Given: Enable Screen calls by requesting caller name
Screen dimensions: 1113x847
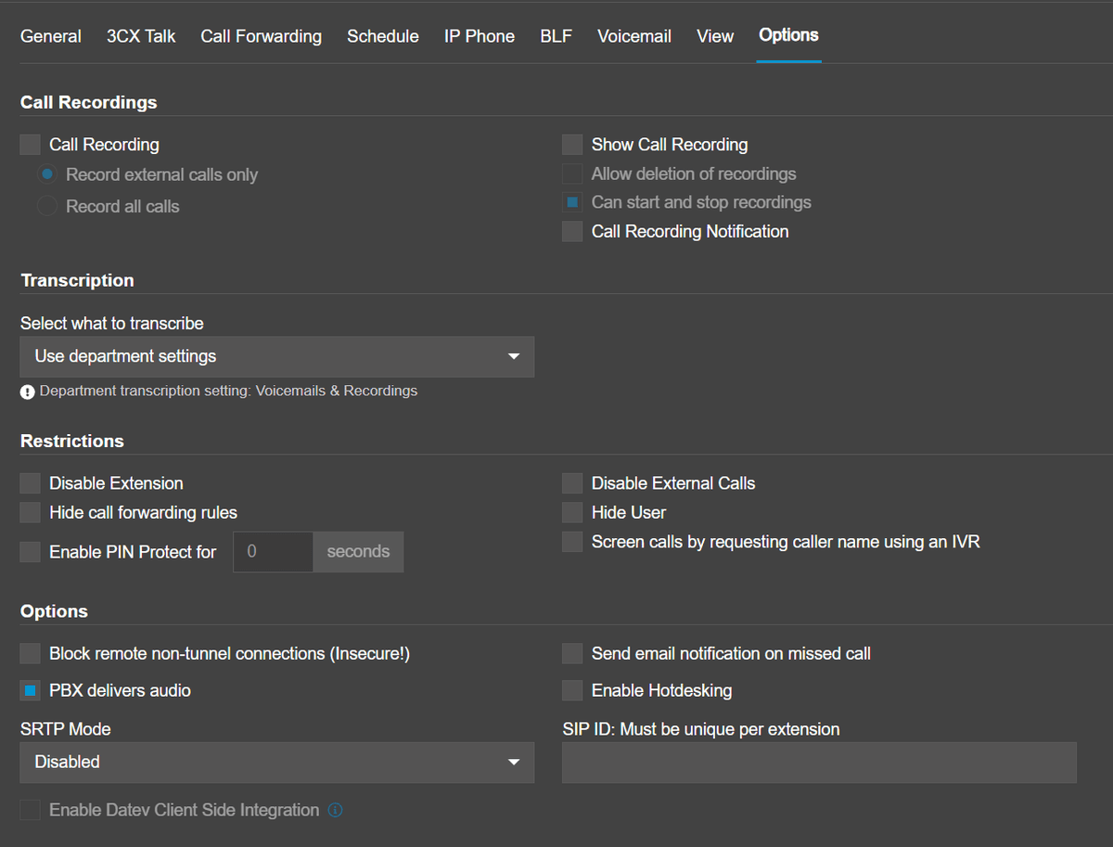Looking at the screenshot, I should tap(572, 542).
